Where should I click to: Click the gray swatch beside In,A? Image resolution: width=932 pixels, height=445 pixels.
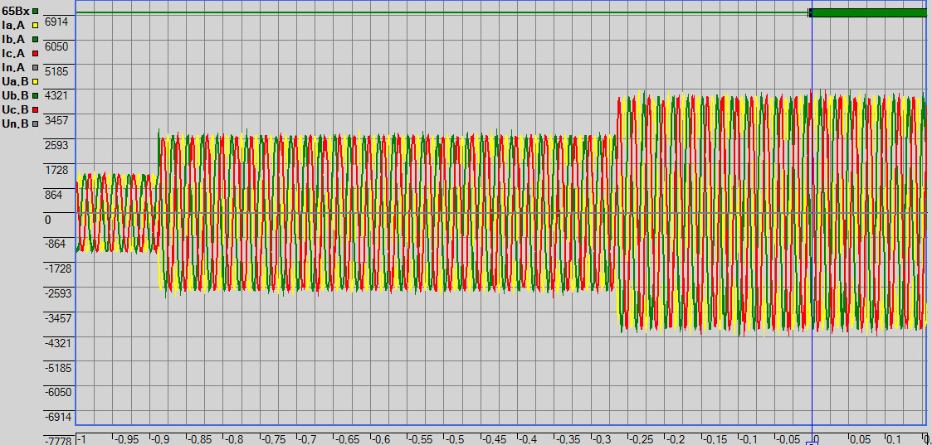(35, 68)
